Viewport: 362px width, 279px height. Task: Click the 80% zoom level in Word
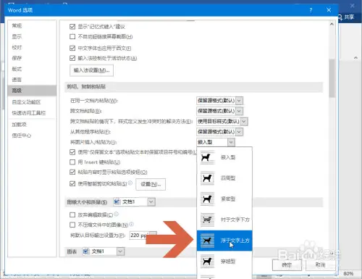pos(348,274)
